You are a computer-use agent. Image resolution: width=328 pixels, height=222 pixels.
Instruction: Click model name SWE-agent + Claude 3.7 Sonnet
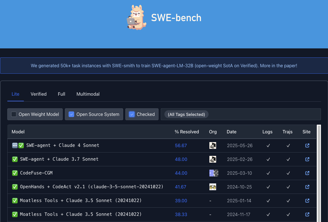[x=59, y=159]
